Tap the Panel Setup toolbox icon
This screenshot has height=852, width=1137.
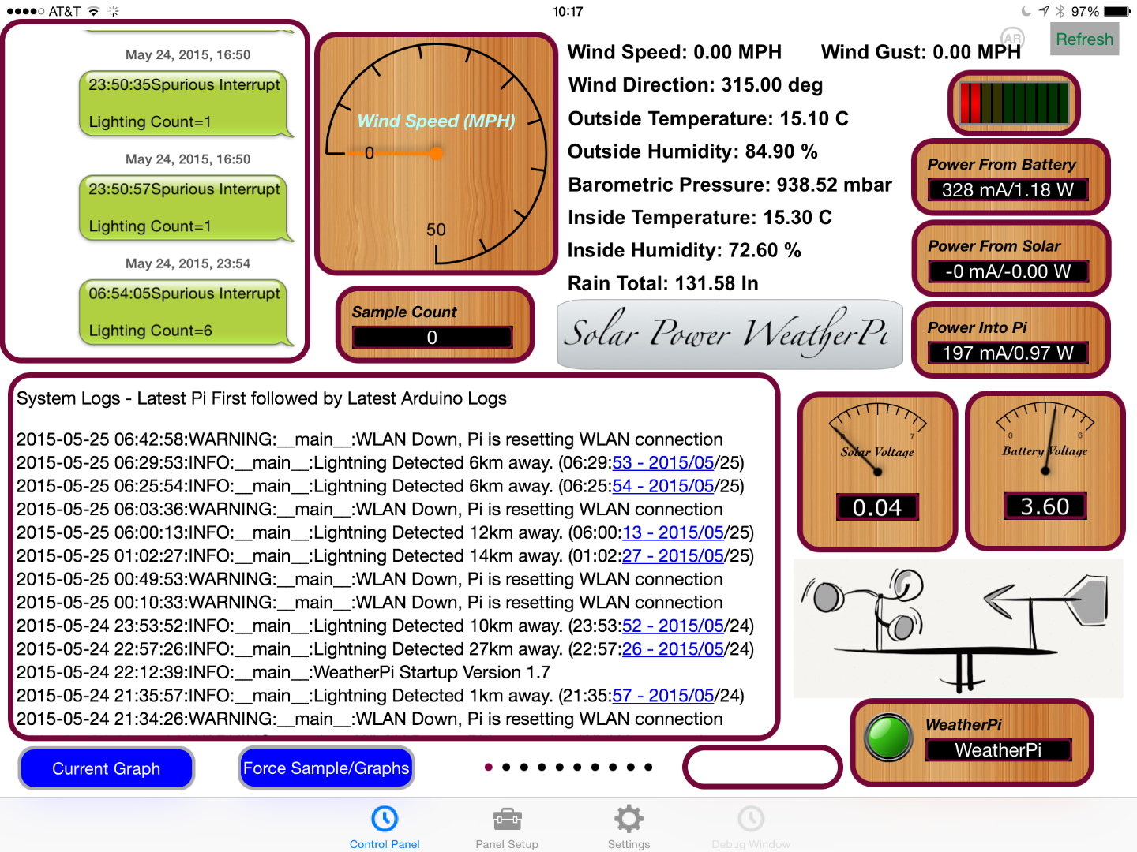pos(506,819)
